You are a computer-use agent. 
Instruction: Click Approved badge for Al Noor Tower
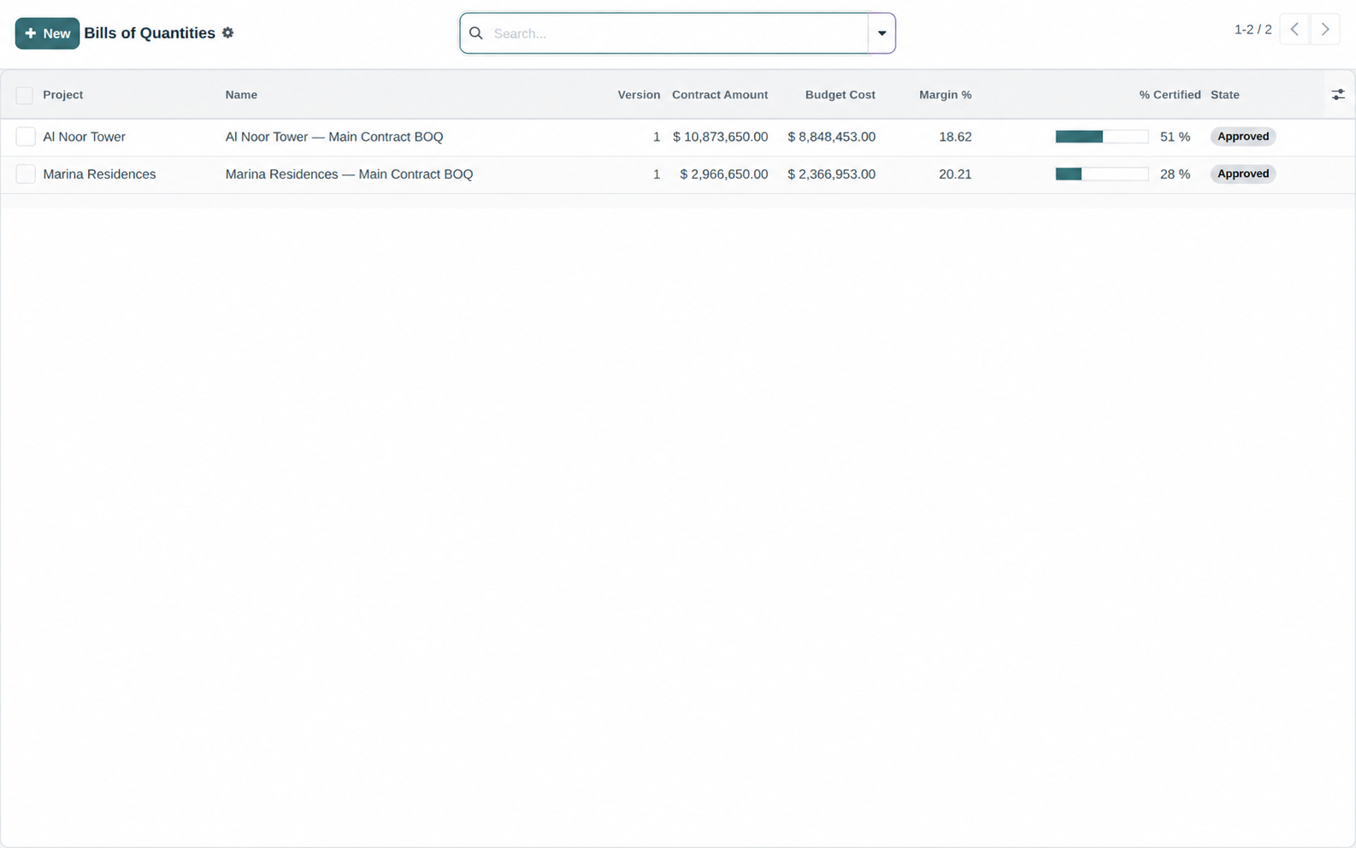click(x=1243, y=137)
